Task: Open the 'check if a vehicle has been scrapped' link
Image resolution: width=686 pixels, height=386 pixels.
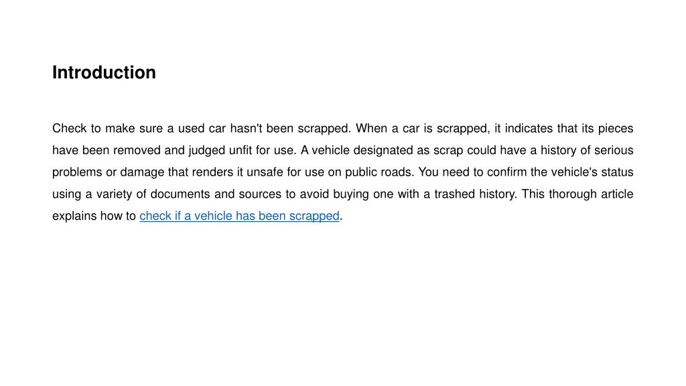Action: click(x=239, y=216)
